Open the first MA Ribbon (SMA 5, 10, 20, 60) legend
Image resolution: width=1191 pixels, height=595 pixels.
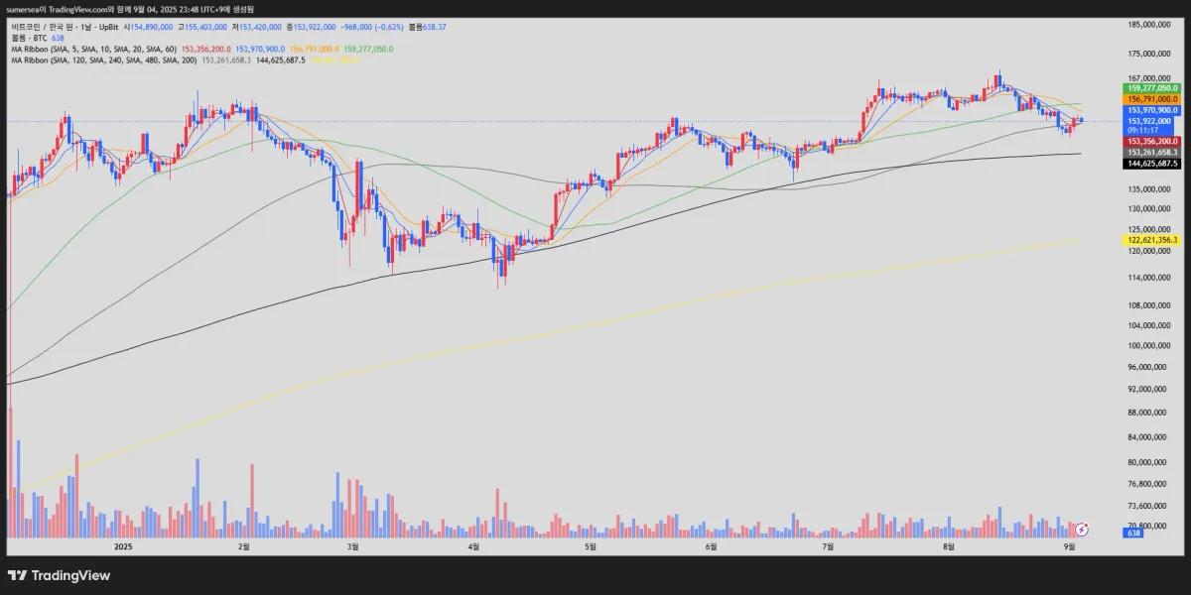click(92, 49)
